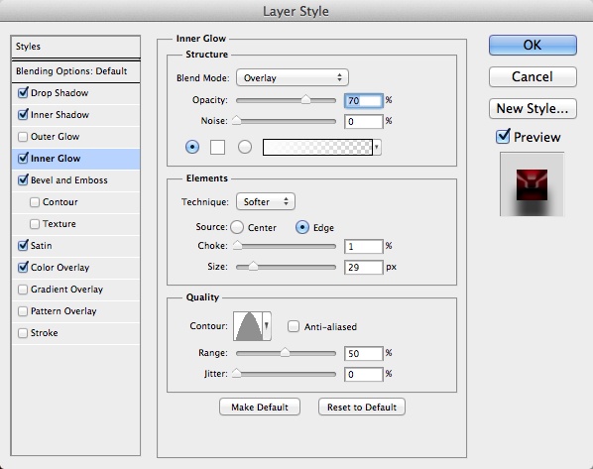The height and width of the screenshot is (469, 593).
Task: Click the New Style... button
Action: (533, 108)
